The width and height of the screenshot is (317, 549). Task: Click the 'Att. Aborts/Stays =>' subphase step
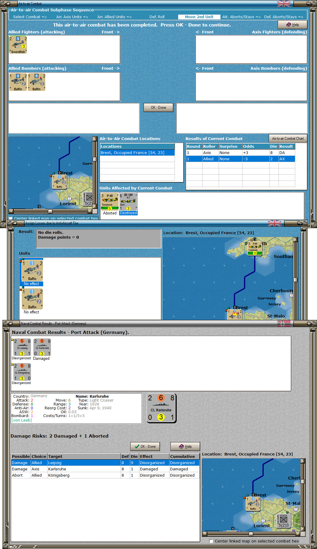pos(241,17)
